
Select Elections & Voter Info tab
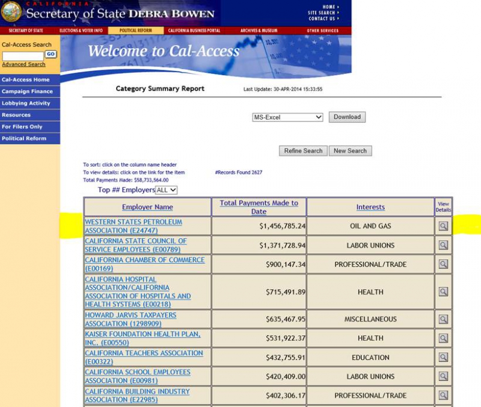[x=81, y=31]
